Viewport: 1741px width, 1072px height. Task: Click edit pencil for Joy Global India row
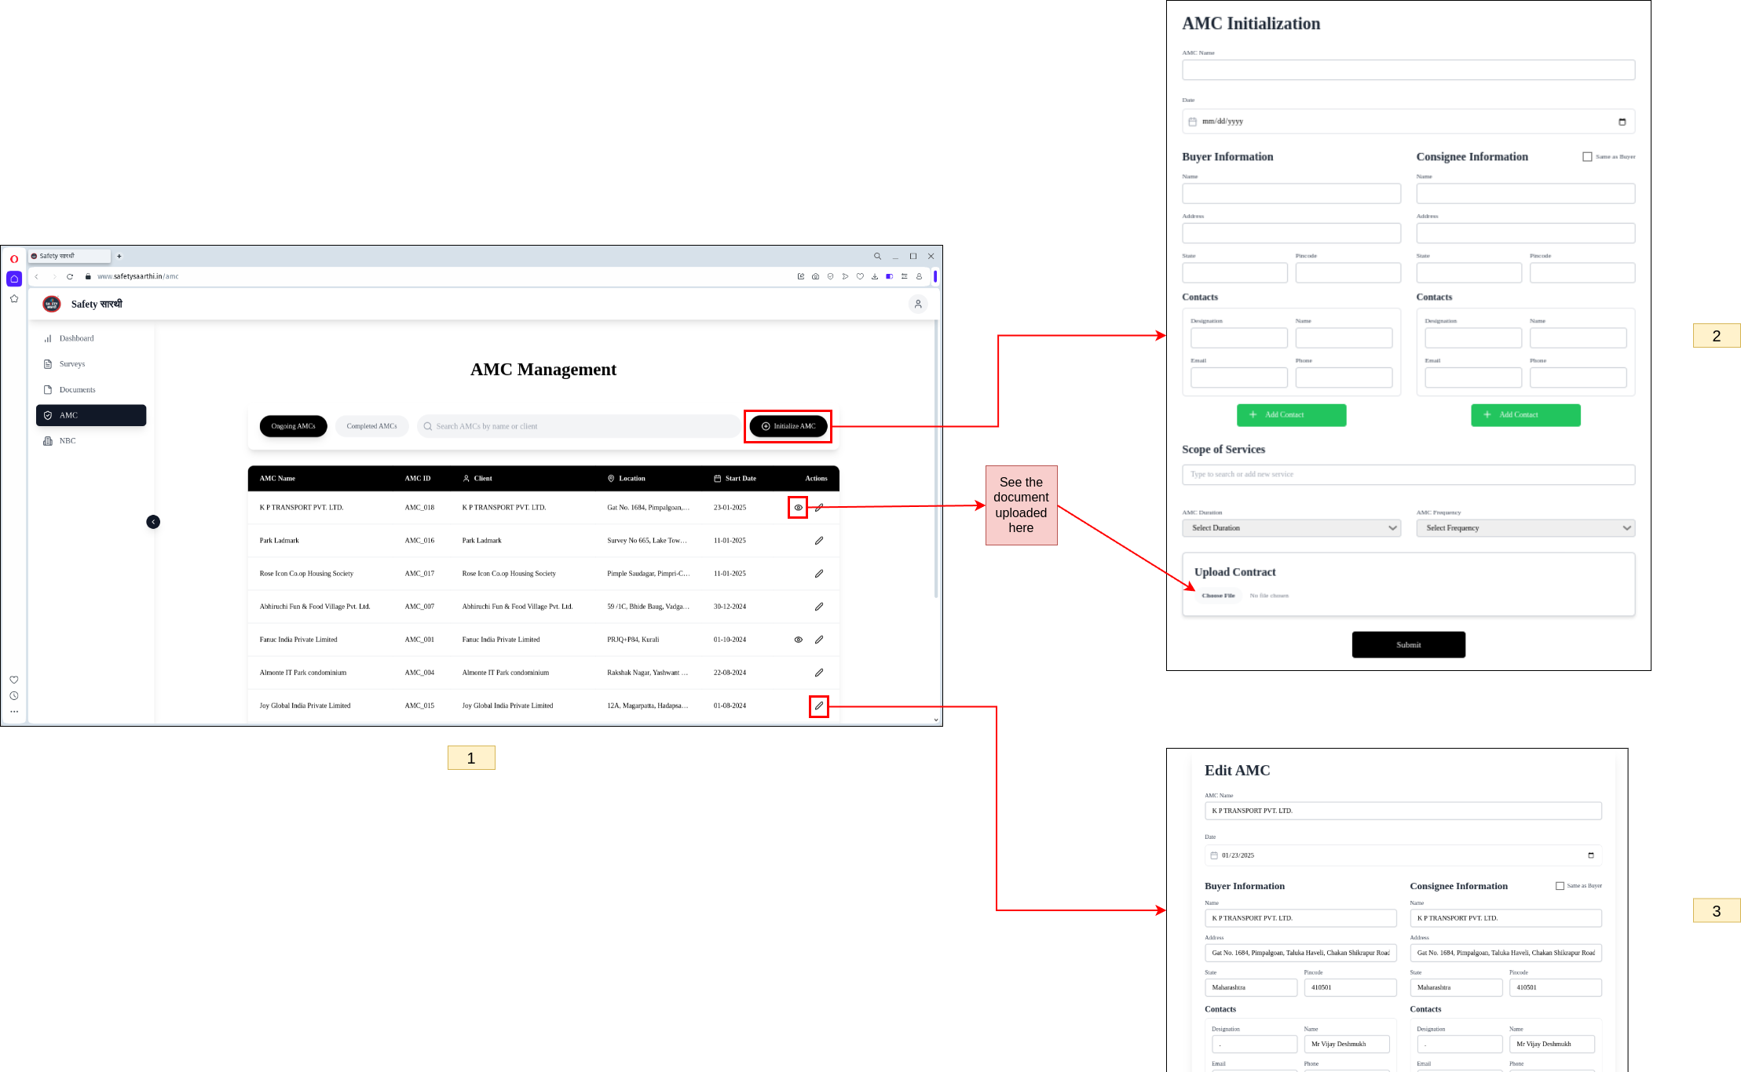click(x=818, y=706)
